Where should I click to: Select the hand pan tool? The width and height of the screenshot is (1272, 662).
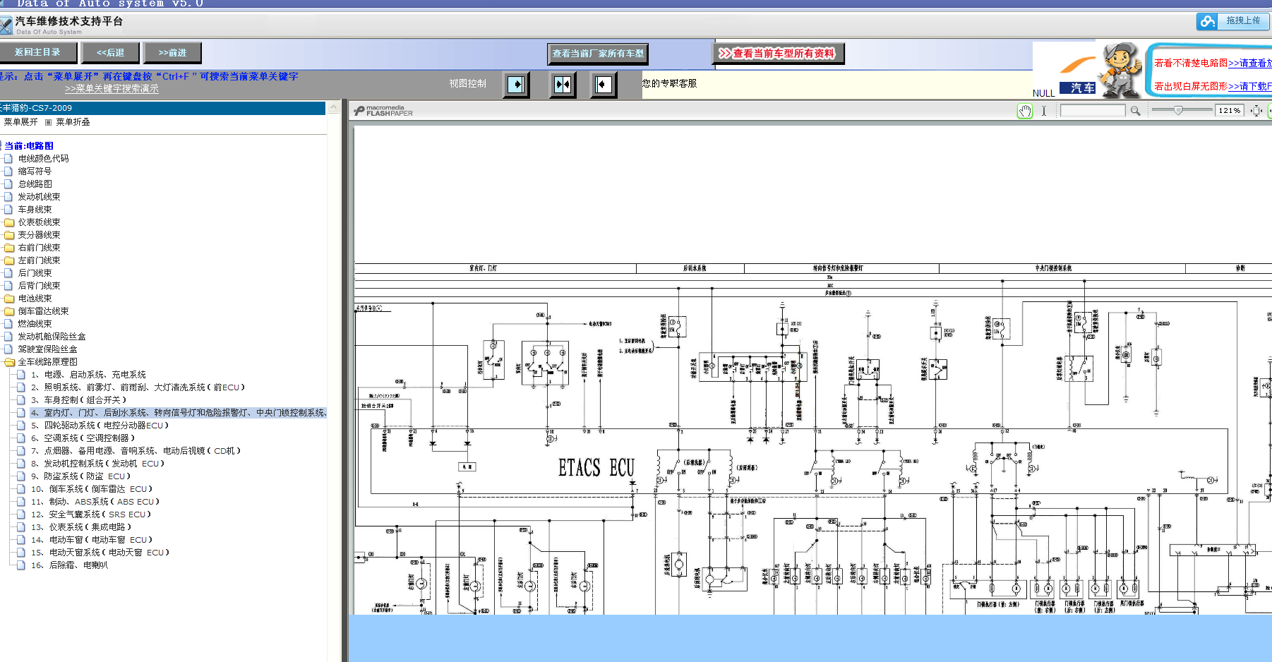coord(1024,111)
